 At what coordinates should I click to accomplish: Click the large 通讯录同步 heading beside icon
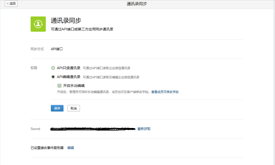tap(66, 21)
